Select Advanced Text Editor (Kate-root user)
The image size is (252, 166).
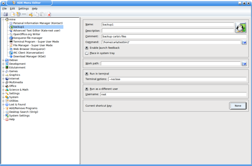coord(37,31)
